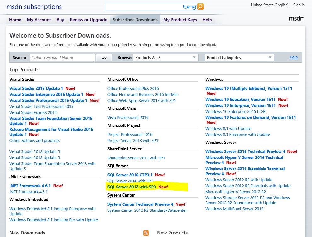
Task: Go to the Home tab
Action: pos(15,20)
